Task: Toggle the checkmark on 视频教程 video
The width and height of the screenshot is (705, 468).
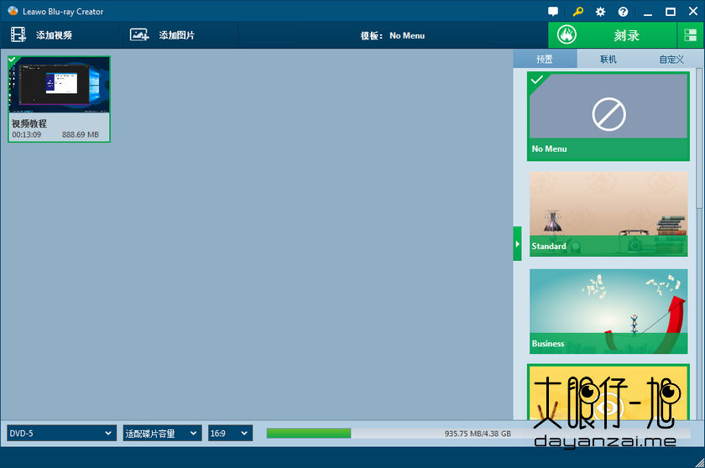Action: point(12,60)
